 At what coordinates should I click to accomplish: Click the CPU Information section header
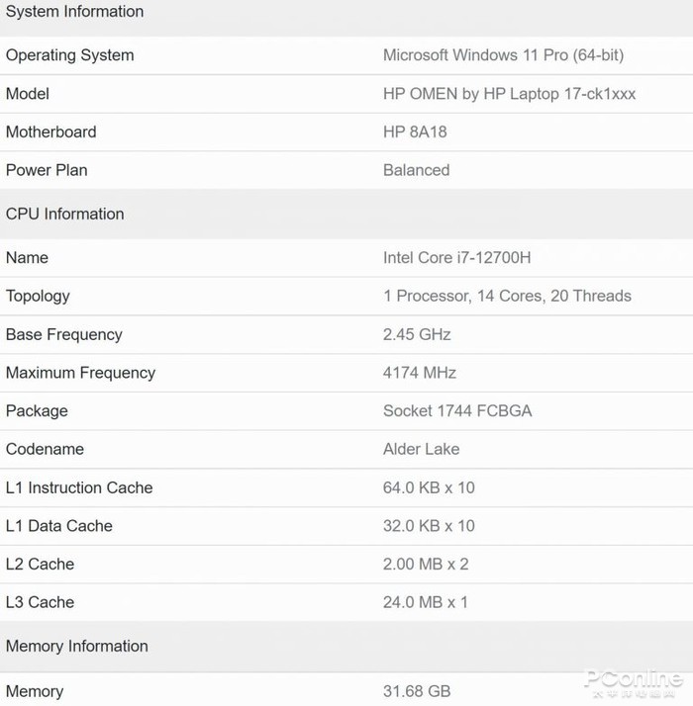[x=64, y=214]
